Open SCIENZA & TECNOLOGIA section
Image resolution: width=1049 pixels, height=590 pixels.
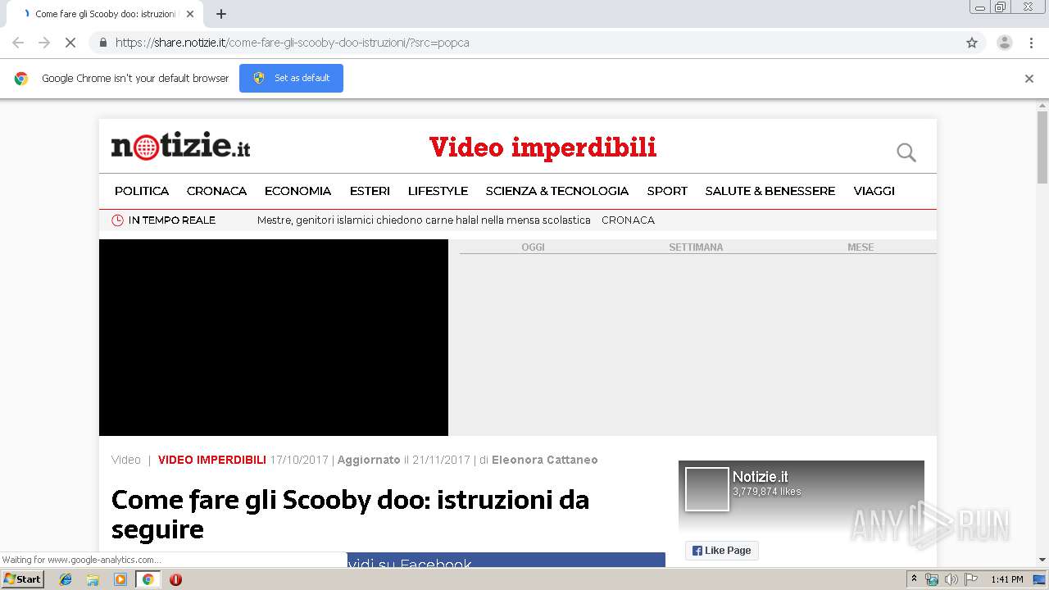point(557,191)
